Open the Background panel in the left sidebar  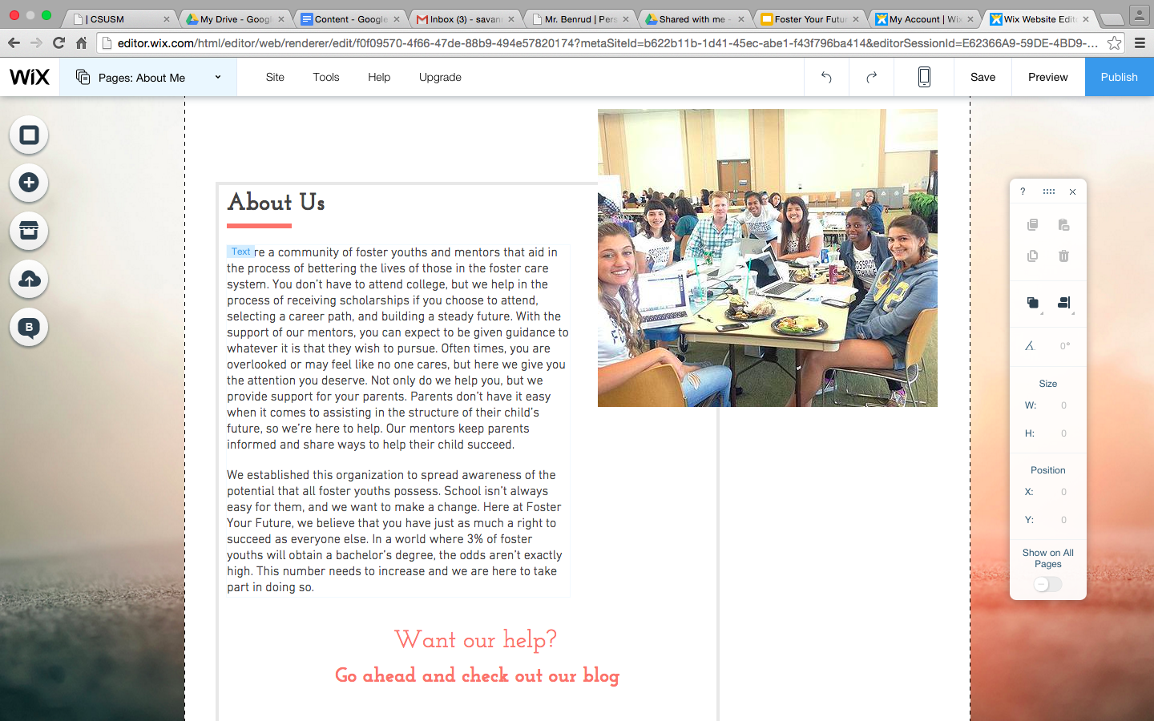pos(29,135)
